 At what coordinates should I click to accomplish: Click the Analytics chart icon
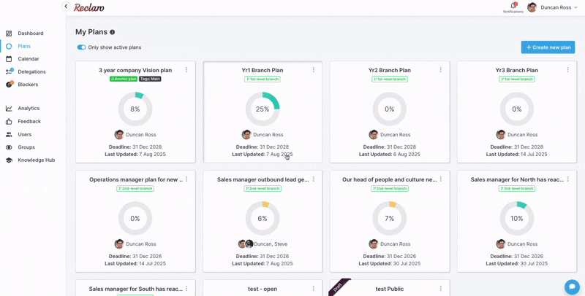coord(9,108)
